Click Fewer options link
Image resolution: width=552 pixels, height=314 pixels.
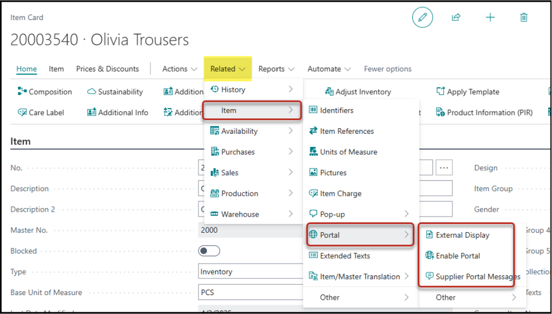point(387,69)
